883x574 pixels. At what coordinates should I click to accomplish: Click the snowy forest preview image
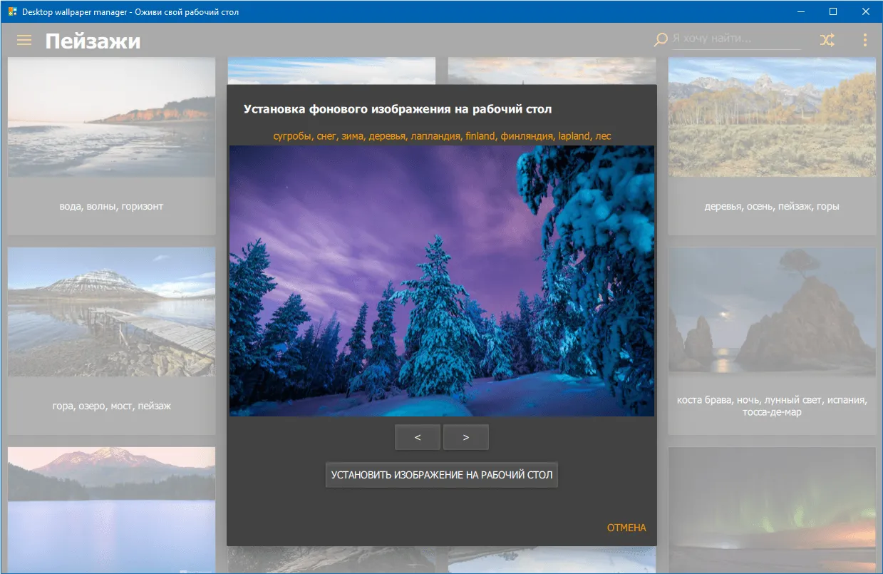tap(442, 281)
